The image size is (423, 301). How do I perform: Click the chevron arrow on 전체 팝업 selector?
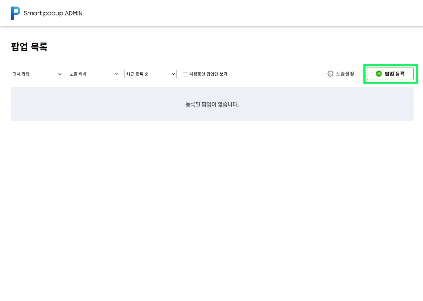pos(59,74)
